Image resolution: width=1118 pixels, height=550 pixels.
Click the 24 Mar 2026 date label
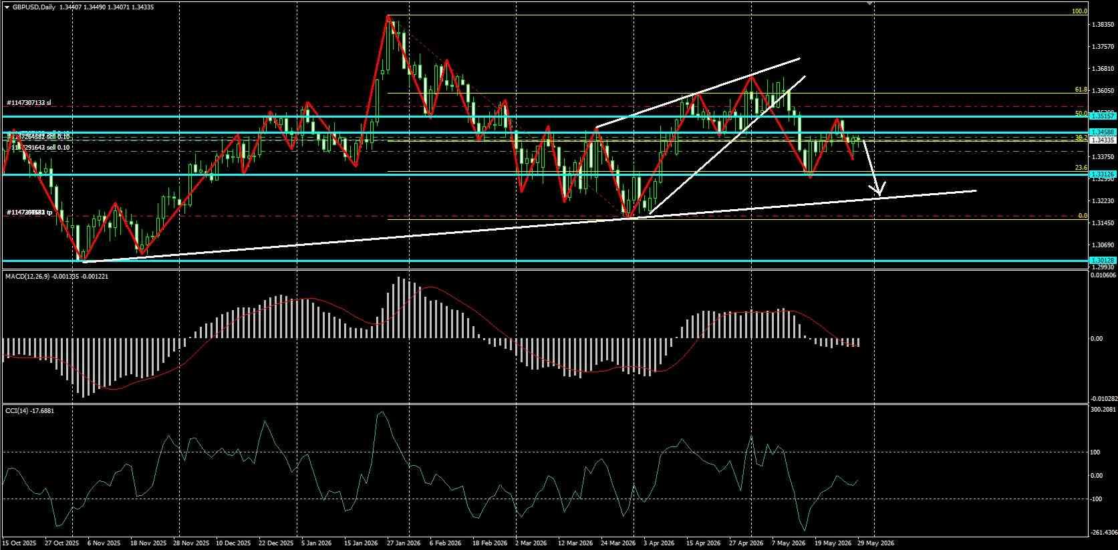(618, 543)
